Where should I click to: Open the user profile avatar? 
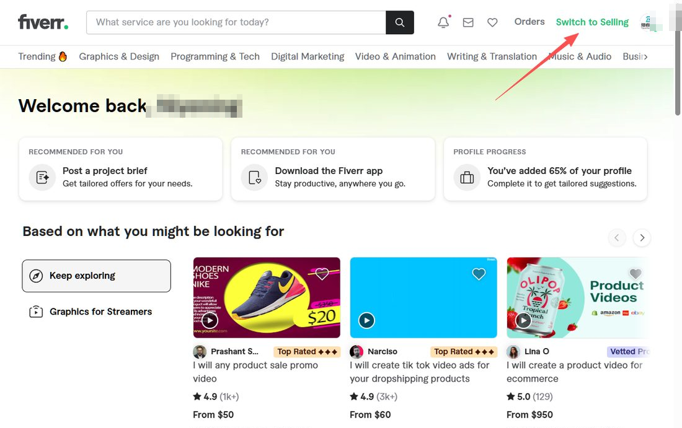[648, 22]
